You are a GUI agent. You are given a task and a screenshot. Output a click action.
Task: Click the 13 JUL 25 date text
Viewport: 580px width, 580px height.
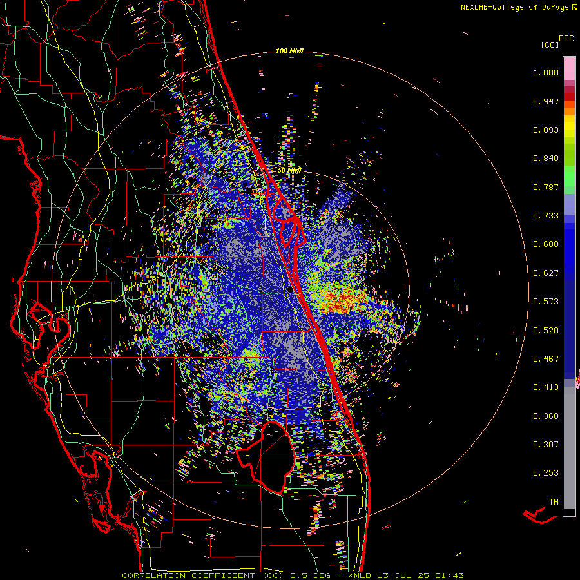click(x=405, y=575)
